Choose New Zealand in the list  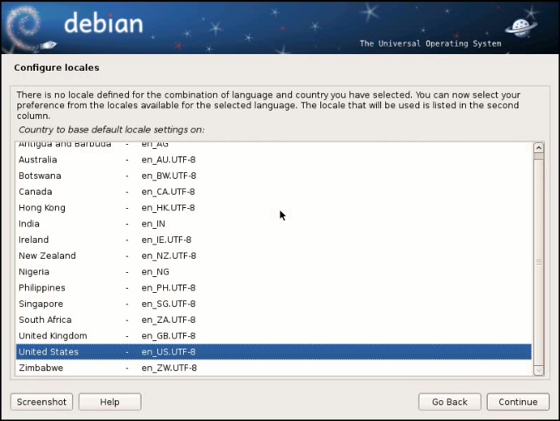pyautogui.click(x=274, y=255)
